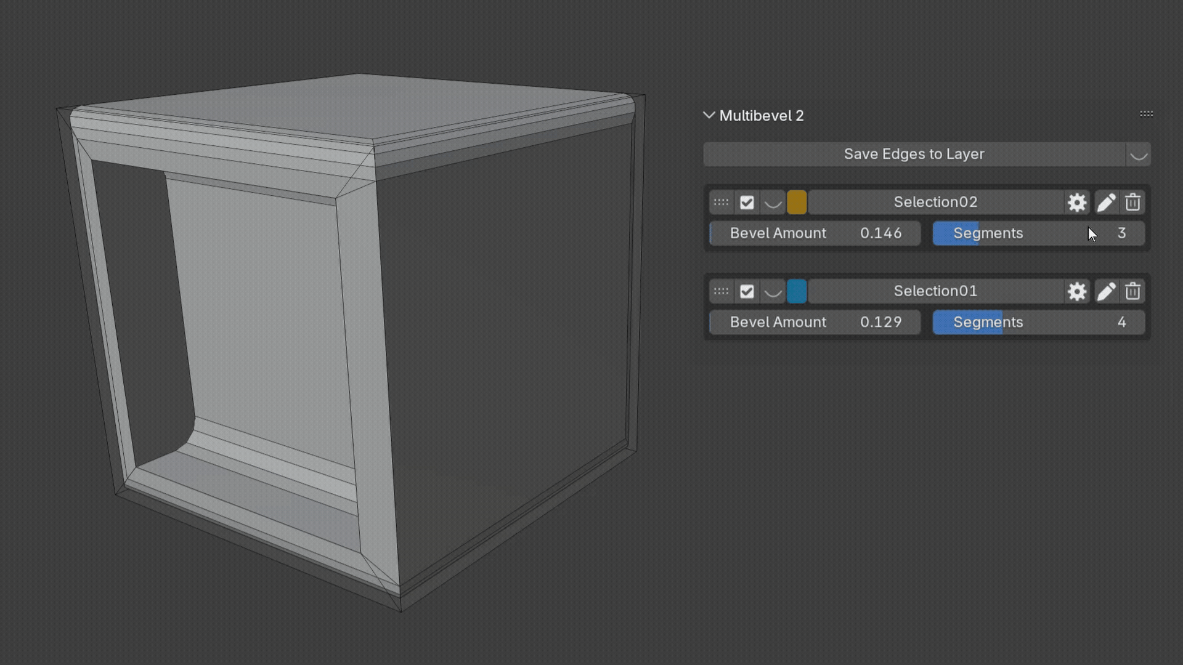1183x665 pixels.
Task: Collapse the Multibevel 2 panel
Action: point(709,115)
